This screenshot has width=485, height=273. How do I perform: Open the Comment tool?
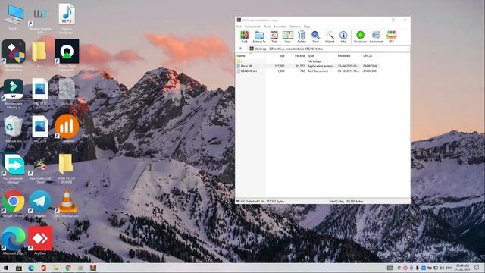[x=376, y=37]
